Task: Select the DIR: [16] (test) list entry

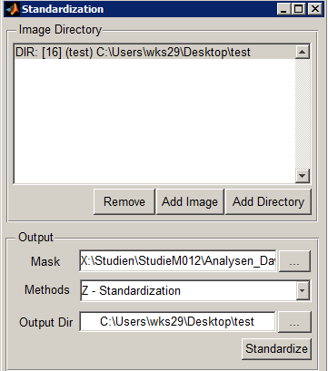Action: [154, 52]
